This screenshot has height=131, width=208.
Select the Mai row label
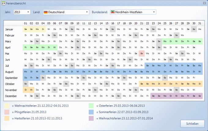pos(7,54)
